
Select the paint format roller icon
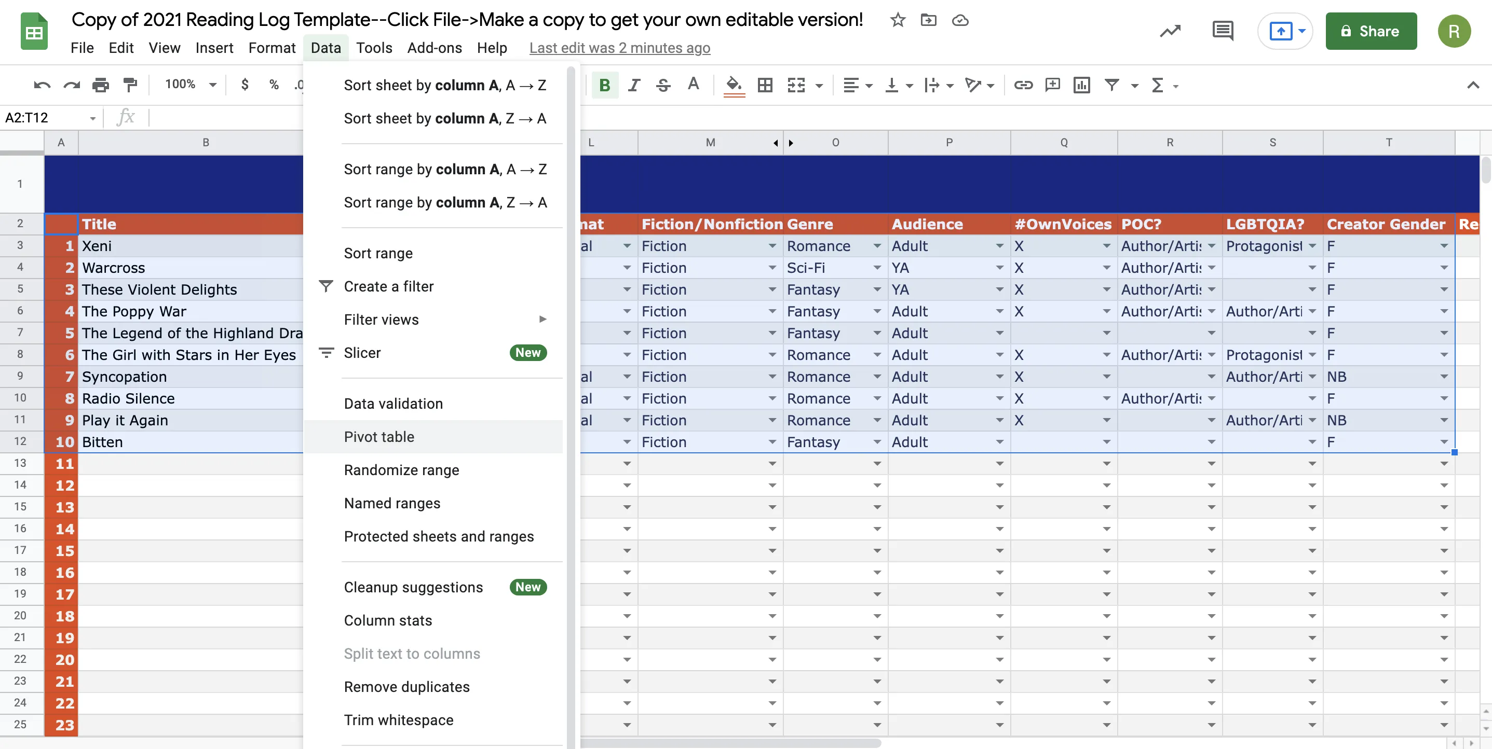coord(130,85)
